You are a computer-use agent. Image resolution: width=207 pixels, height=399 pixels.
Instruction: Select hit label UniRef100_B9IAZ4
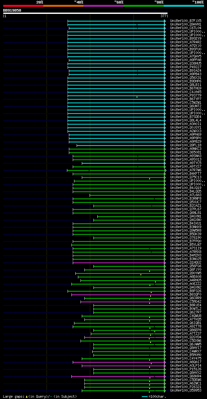pos(186,70)
